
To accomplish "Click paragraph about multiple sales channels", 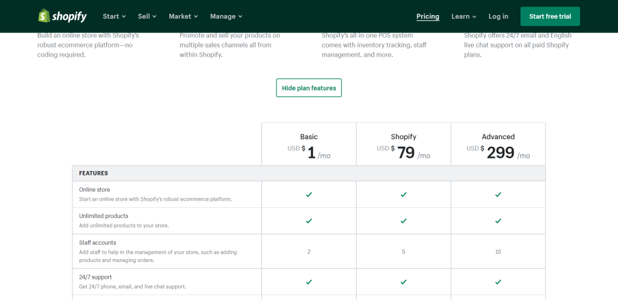I will [x=230, y=45].
